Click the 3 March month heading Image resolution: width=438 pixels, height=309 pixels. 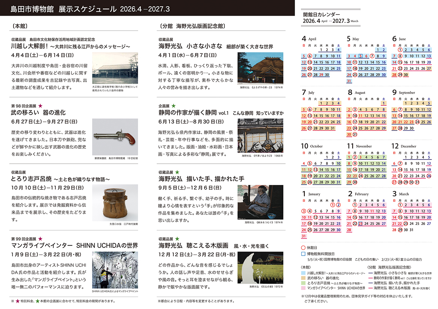click(x=401, y=194)
